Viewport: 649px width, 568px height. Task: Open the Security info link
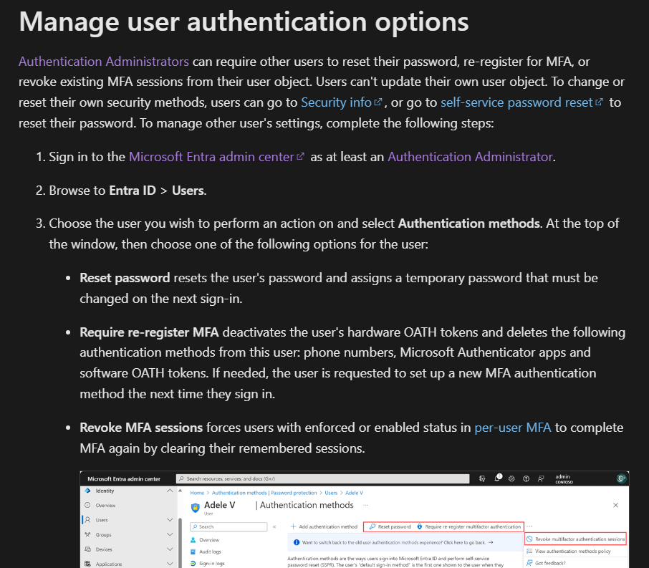tap(336, 102)
